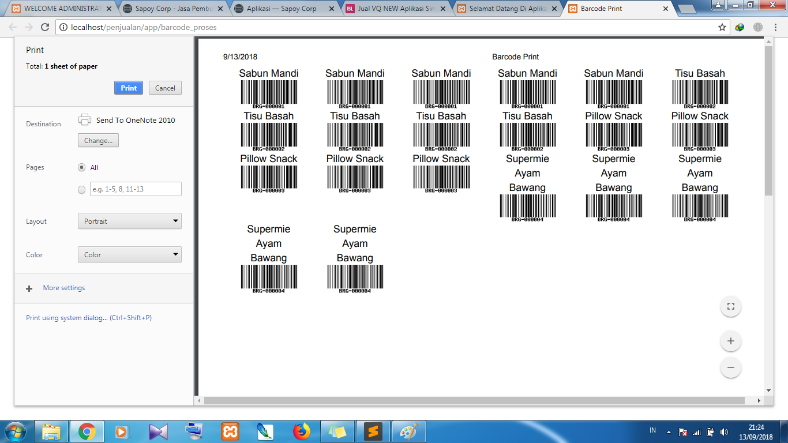The height and width of the screenshot is (443, 788).
Task: Click the volume speaker tray icon
Action: click(724, 431)
